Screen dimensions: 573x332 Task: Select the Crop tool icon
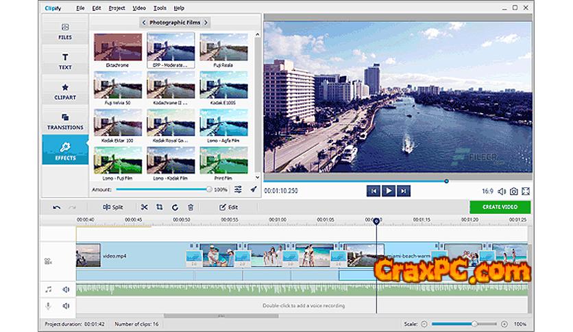[x=159, y=207]
